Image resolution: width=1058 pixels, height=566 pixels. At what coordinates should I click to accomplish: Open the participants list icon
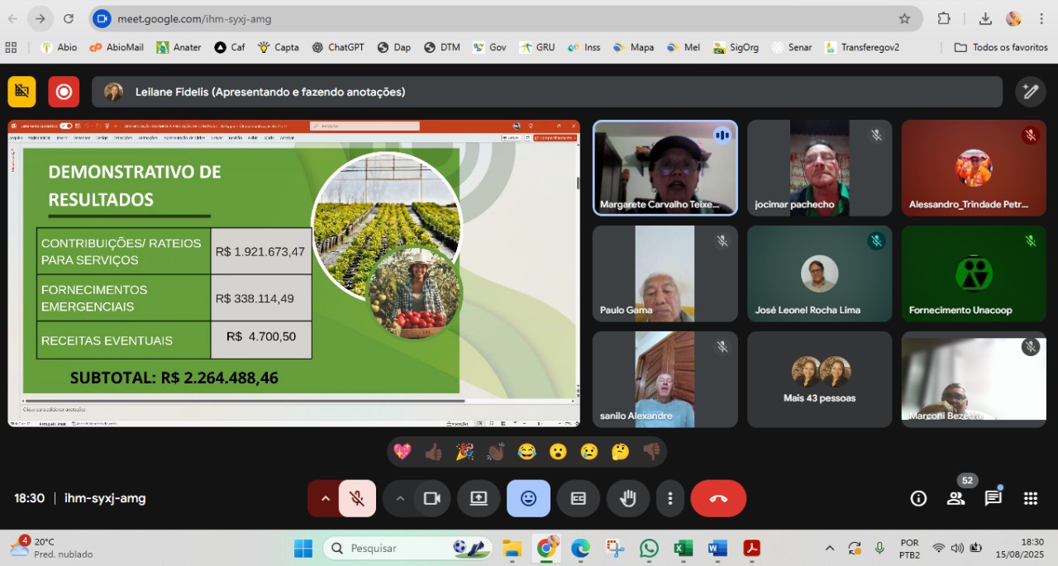point(956,498)
